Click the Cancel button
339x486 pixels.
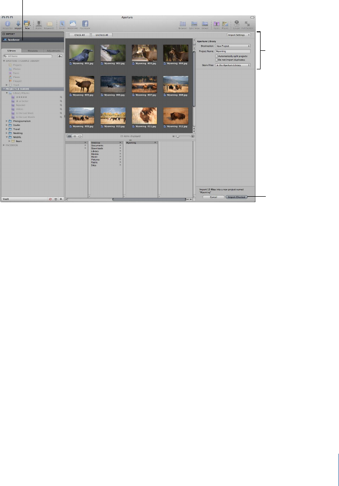coord(213,197)
